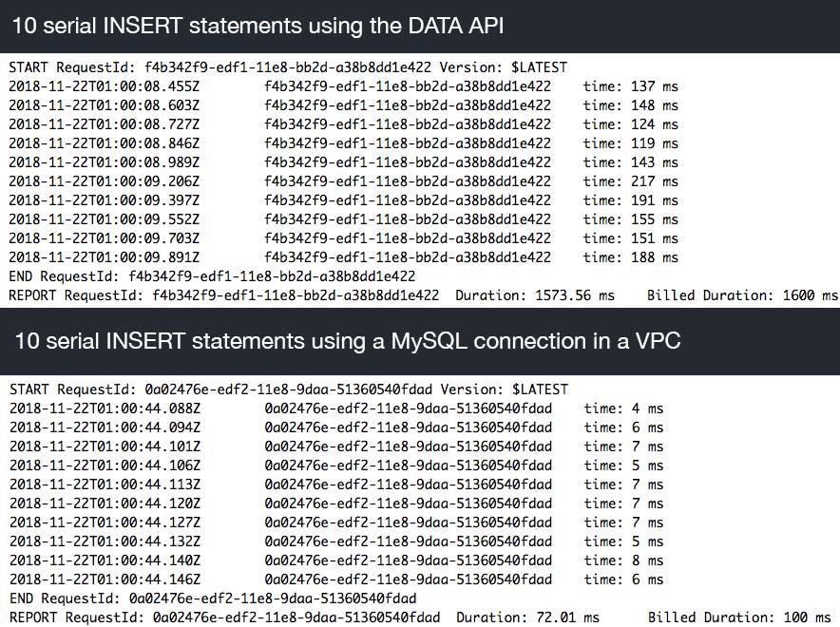
Task: Click the log line timestamped 01:00:44.113Z
Action: tap(336, 484)
